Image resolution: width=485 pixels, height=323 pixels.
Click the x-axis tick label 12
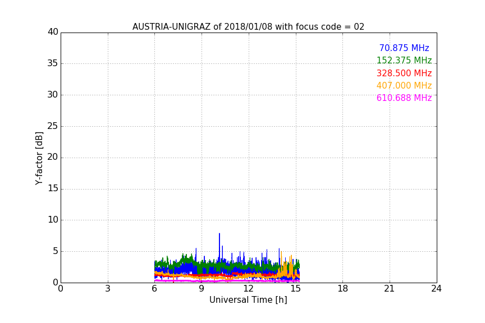[249, 289]
